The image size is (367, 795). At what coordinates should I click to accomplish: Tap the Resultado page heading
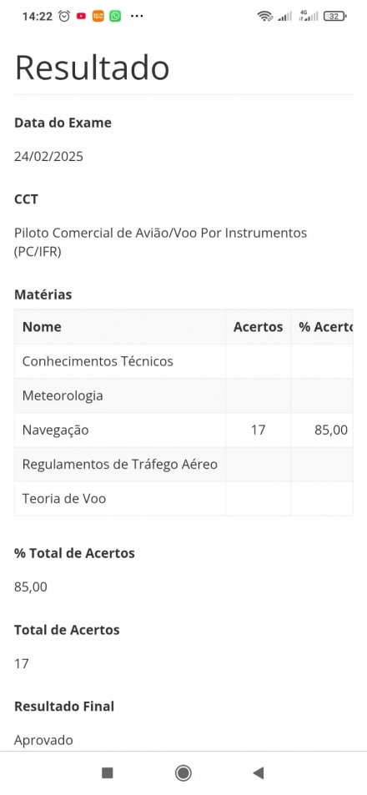[92, 67]
